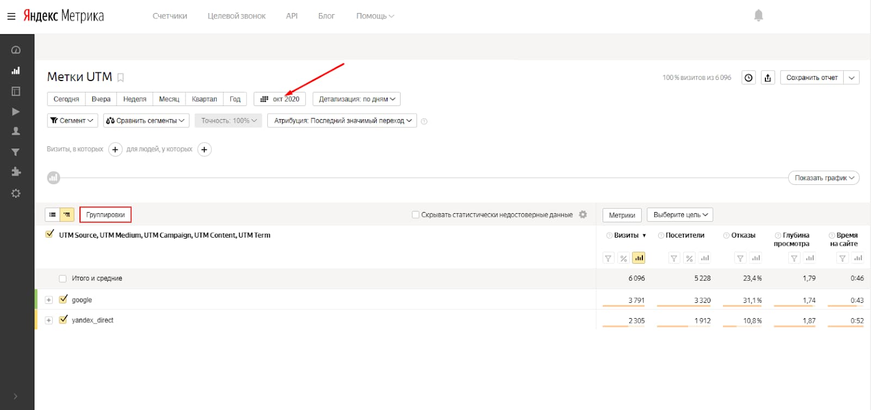871x410 pixels.
Task: Select the Год period tab
Action: [x=235, y=99]
